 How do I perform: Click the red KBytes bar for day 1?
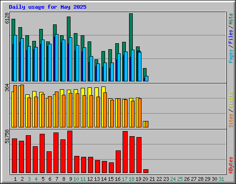pos(14,156)
